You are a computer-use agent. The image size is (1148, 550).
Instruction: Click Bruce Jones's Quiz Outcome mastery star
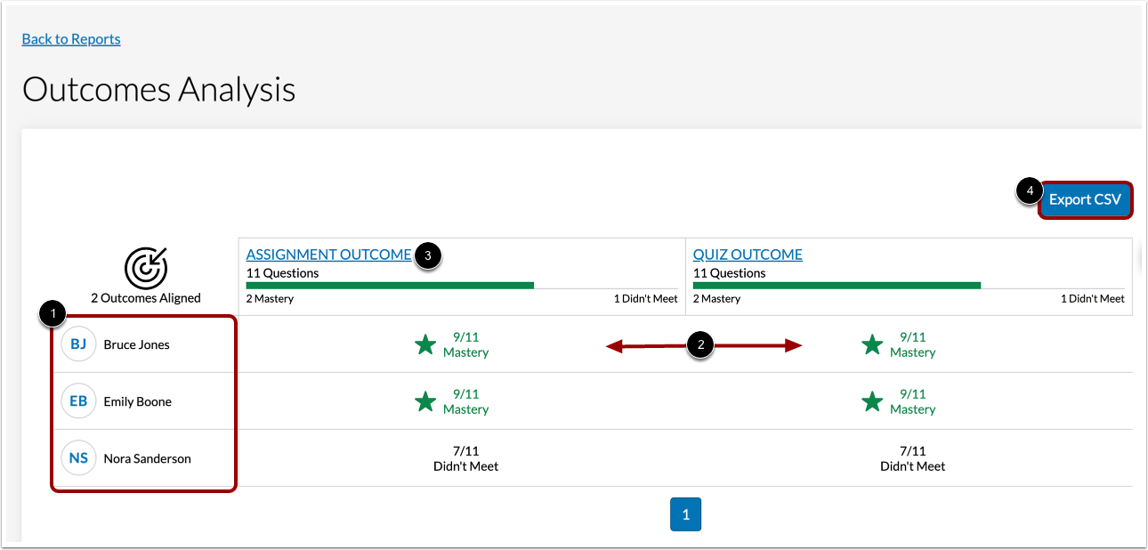872,344
